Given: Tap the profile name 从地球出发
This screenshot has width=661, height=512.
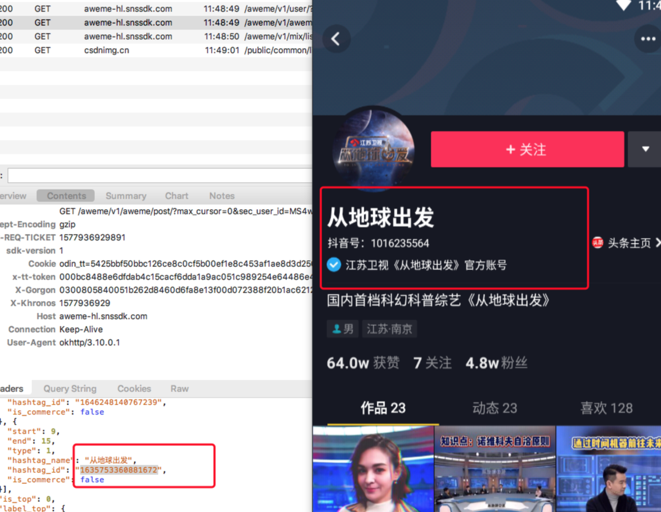Looking at the screenshot, I should pos(381,217).
